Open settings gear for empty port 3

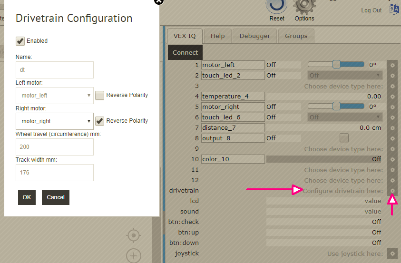click(392, 86)
